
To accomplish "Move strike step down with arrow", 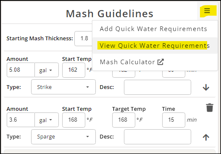I will coord(206,87).
